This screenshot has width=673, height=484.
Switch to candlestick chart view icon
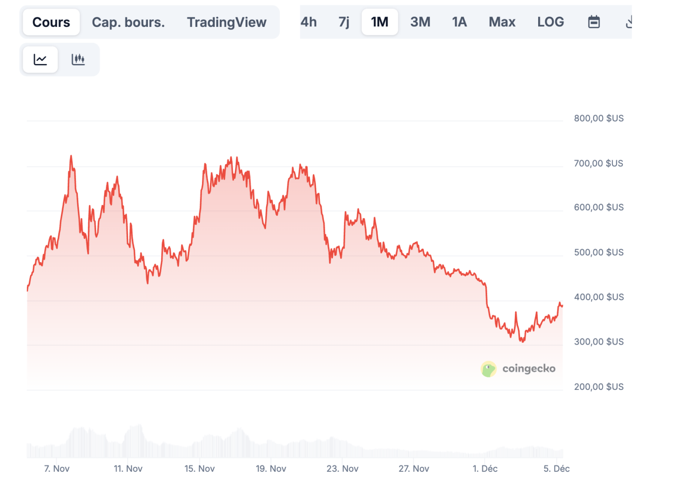coord(78,60)
